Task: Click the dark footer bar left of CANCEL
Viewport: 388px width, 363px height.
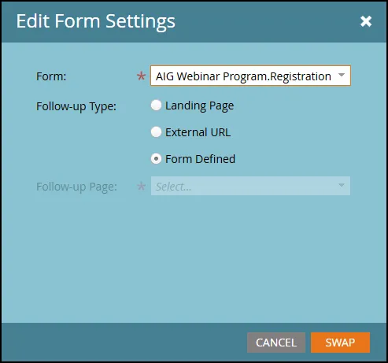Action: (124, 342)
